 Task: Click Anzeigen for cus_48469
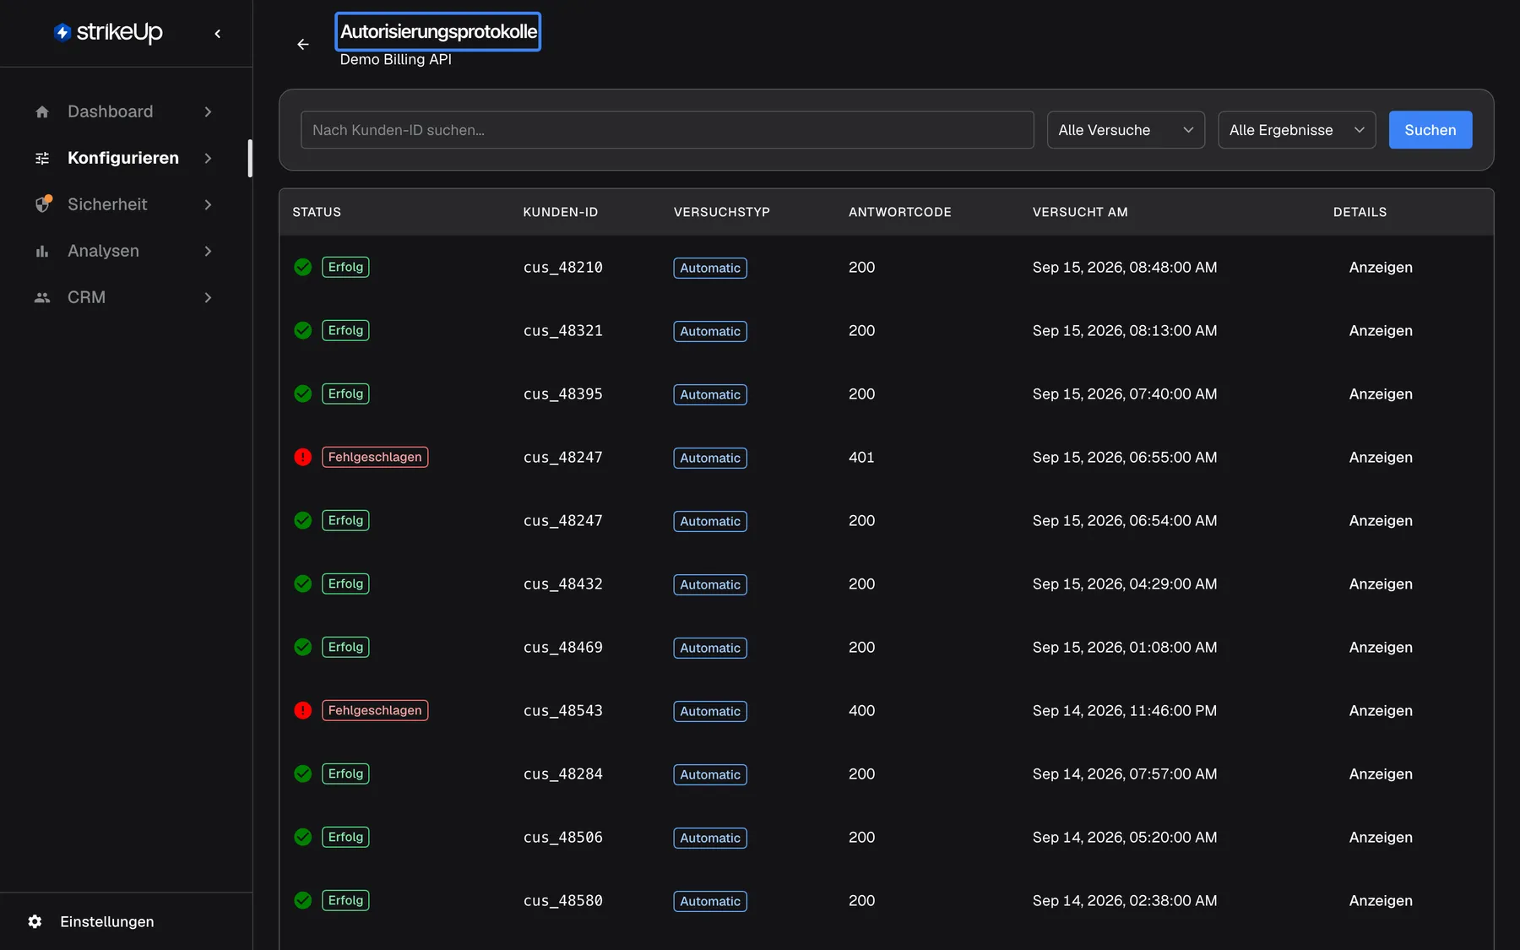pyautogui.click(x=1380, y=647)
